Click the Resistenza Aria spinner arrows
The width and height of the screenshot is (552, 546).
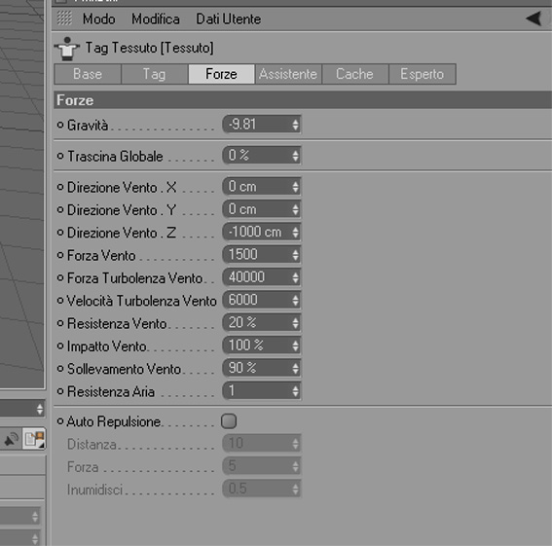(x=295, y=390)
